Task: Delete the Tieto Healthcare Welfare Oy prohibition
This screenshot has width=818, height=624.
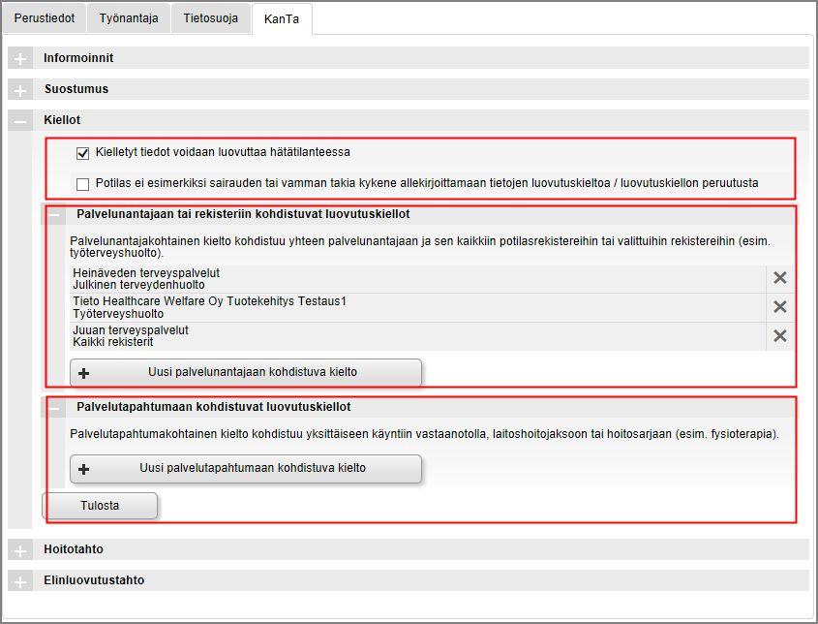Action: [780, 307]
